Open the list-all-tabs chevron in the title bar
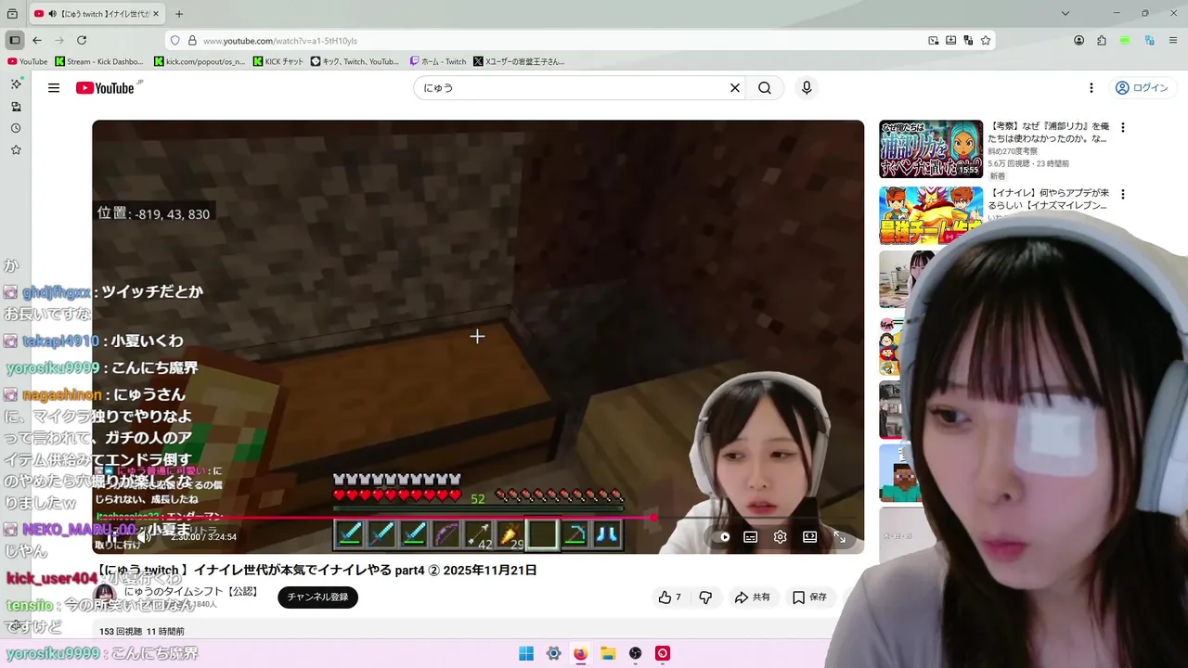Screen dimensions: 1188x668 point(1065,14)
